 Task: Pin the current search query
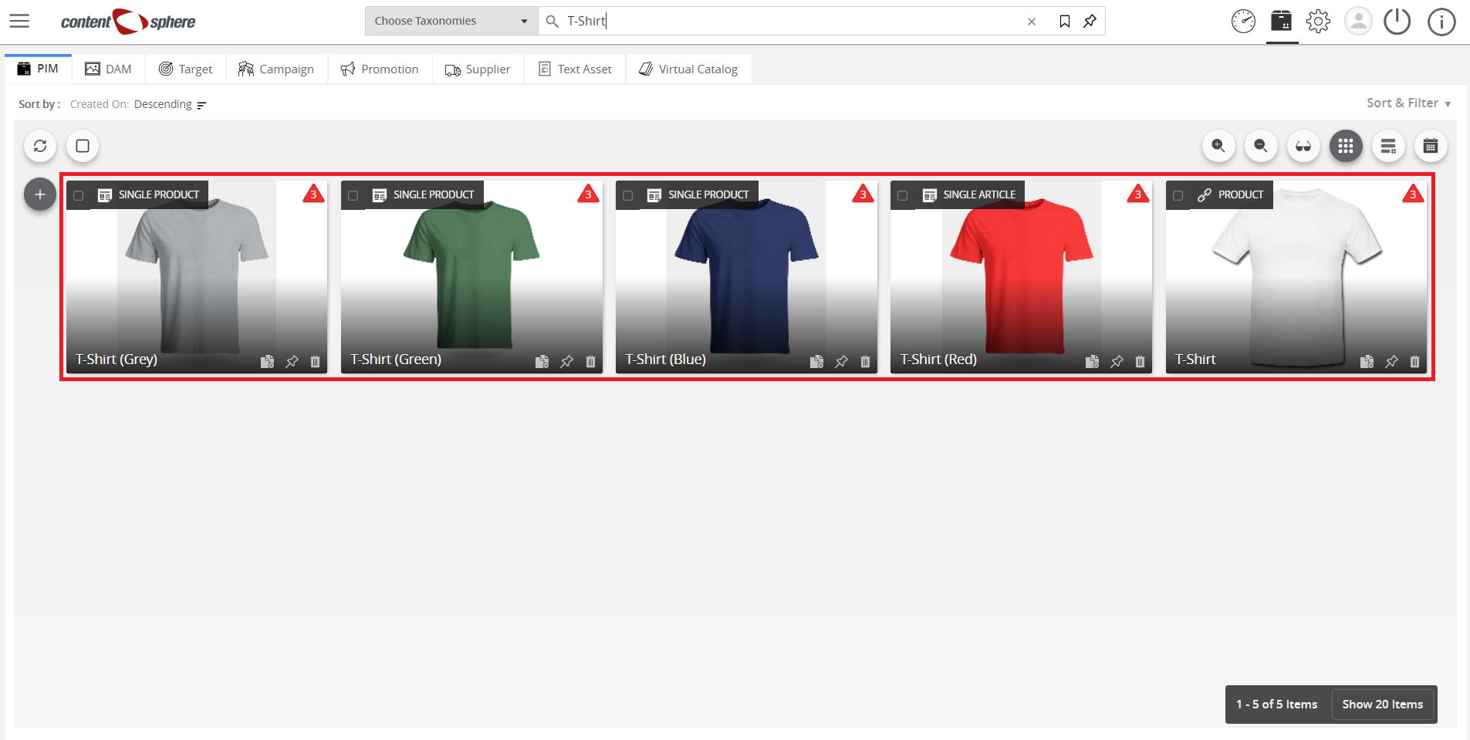[1090, 22]
